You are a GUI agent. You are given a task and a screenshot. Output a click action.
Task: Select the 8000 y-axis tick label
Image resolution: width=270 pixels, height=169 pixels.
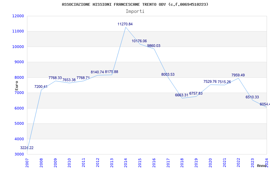tap(19, 78)
